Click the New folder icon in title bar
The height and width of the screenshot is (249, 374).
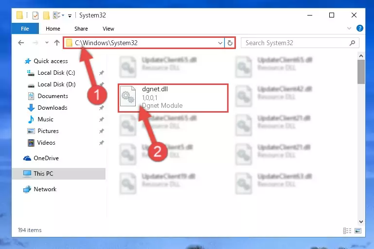point(46,16)
